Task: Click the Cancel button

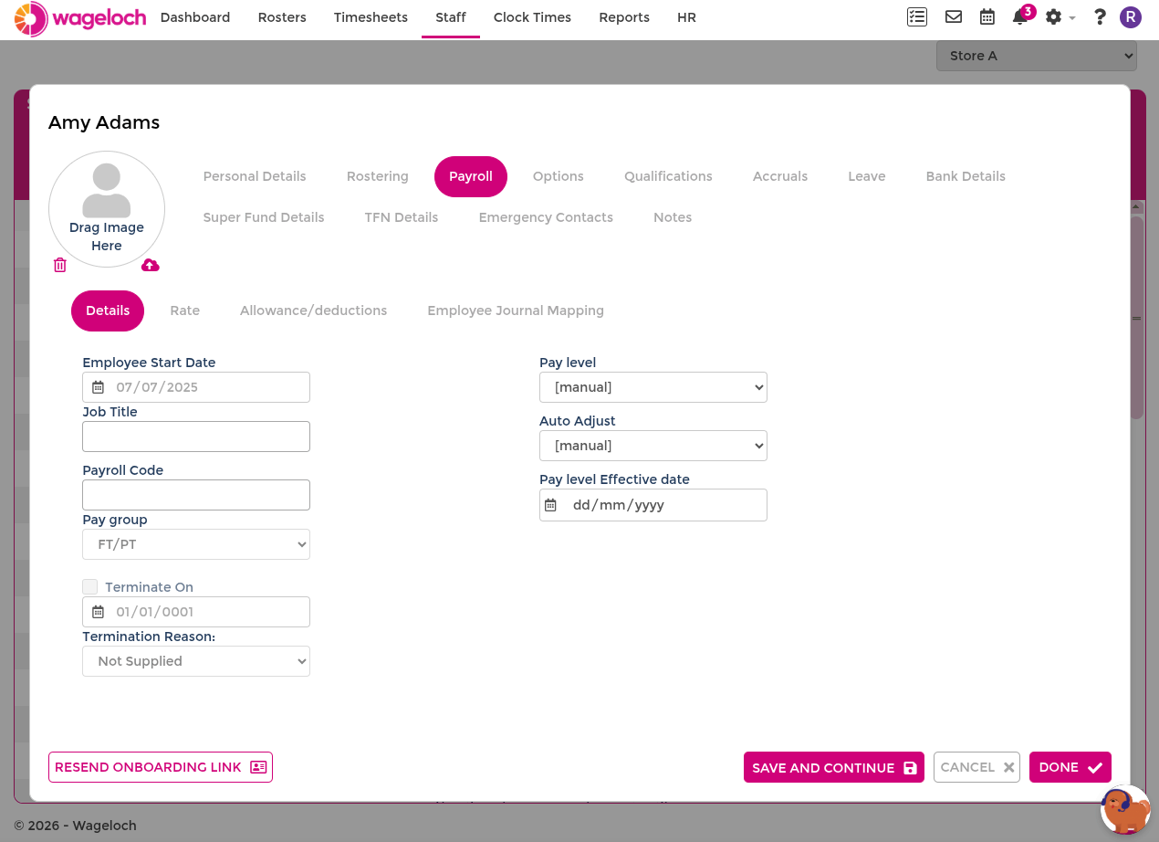Action: coord(976,767)
